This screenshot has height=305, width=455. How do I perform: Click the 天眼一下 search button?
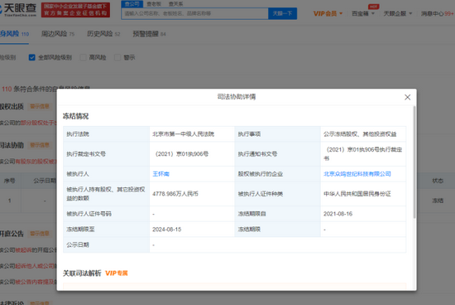point(282,13)
